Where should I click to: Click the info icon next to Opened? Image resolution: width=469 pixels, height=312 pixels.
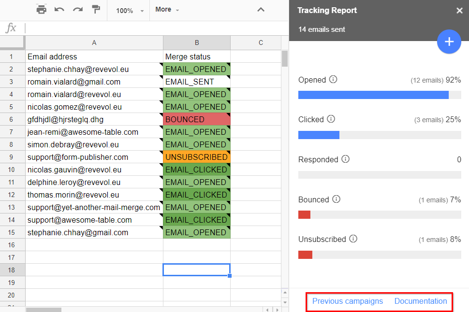333,80
